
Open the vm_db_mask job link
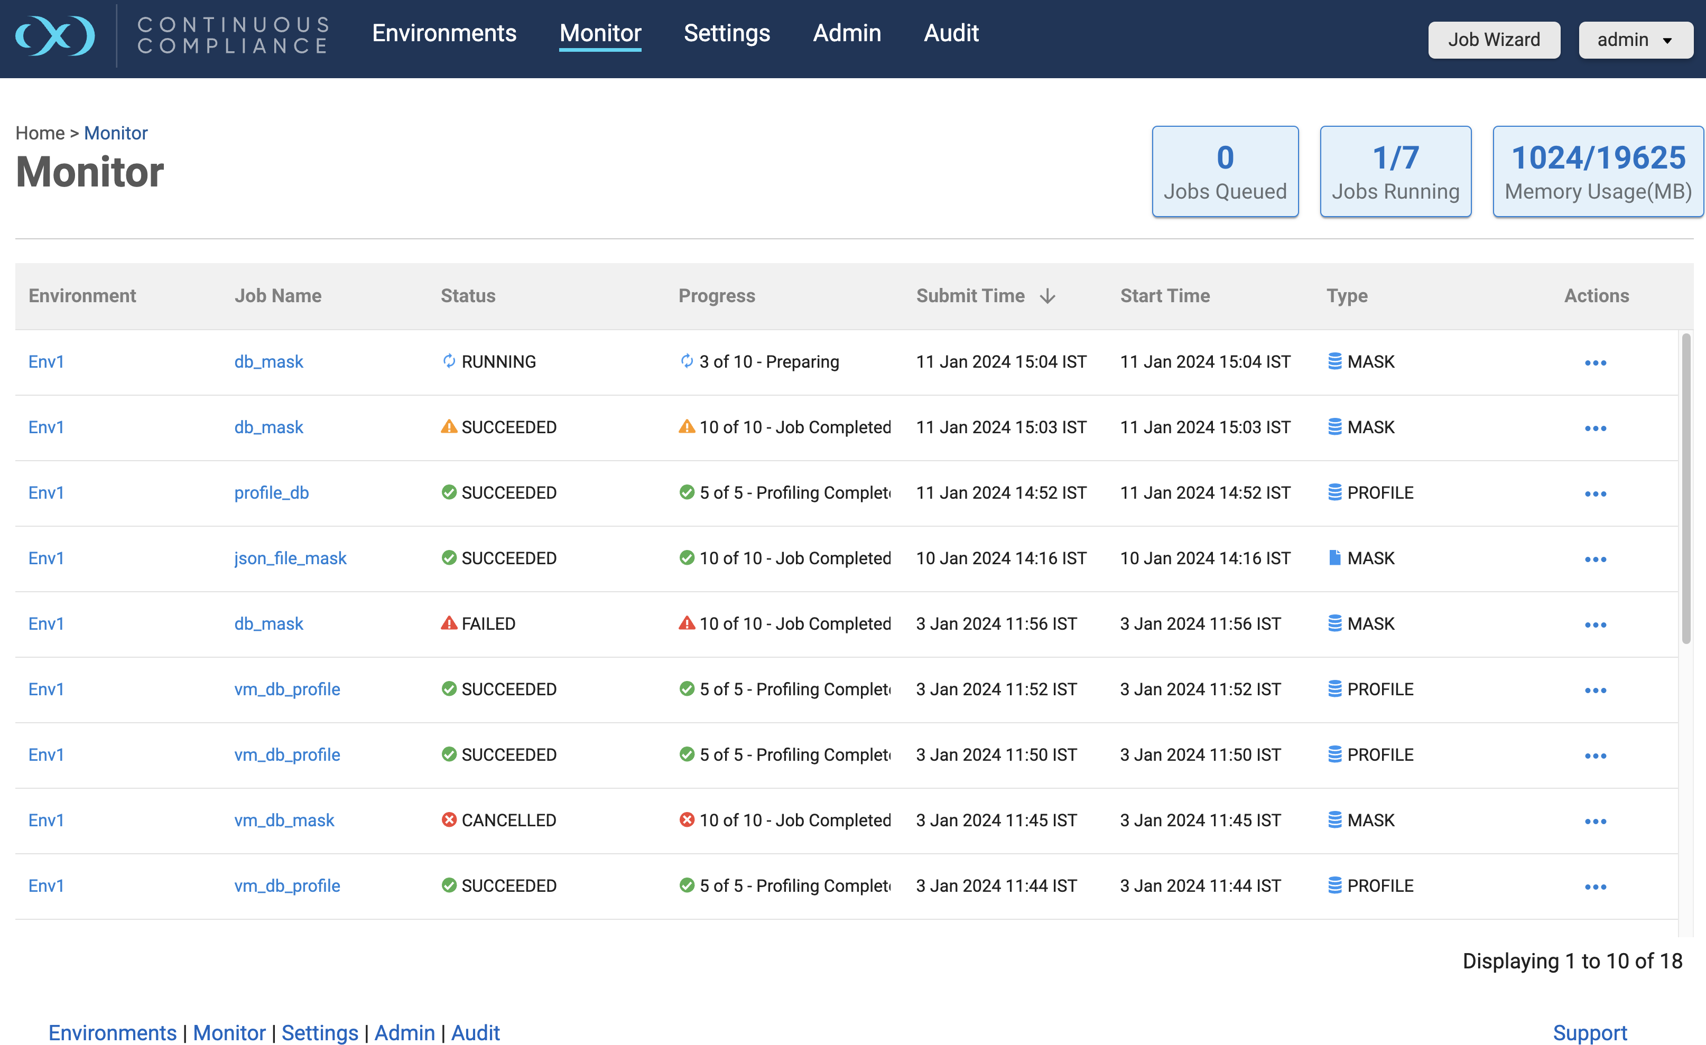click(x=284, y=820)
